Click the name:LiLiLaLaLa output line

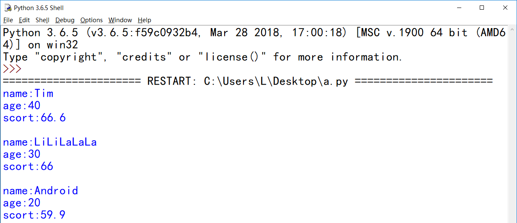(50, 142)
